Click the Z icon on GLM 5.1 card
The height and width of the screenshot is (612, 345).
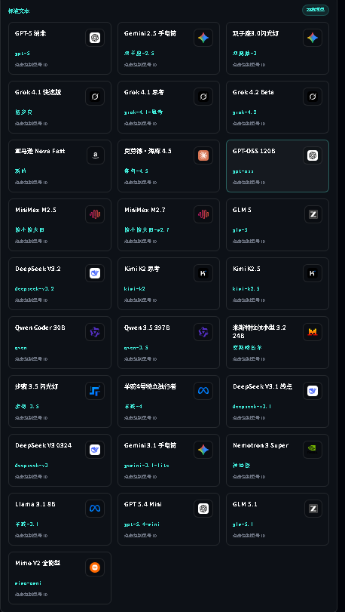coord(313,509)
